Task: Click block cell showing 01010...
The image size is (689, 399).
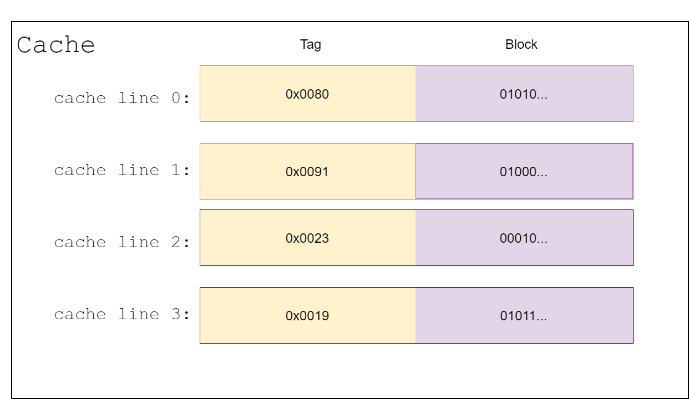Action: (x=524, y=94)
